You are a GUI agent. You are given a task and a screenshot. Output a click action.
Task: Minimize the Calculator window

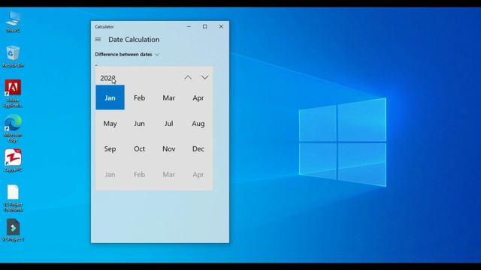tap(189, 27)
